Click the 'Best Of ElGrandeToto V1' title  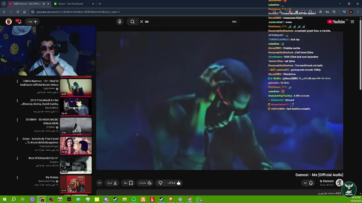(x=43, y=158)
